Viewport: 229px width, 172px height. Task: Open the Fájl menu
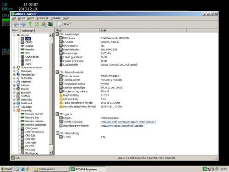tap(14, 18)
